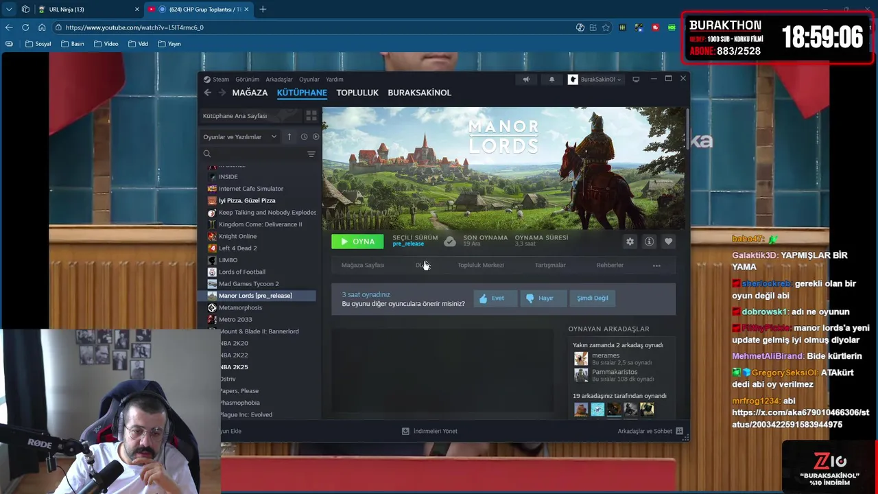Viewport: 878px width, 494px height.
Task: Click İndirmeleri Yönet downloads manager
Action: (x=429, y=432)
